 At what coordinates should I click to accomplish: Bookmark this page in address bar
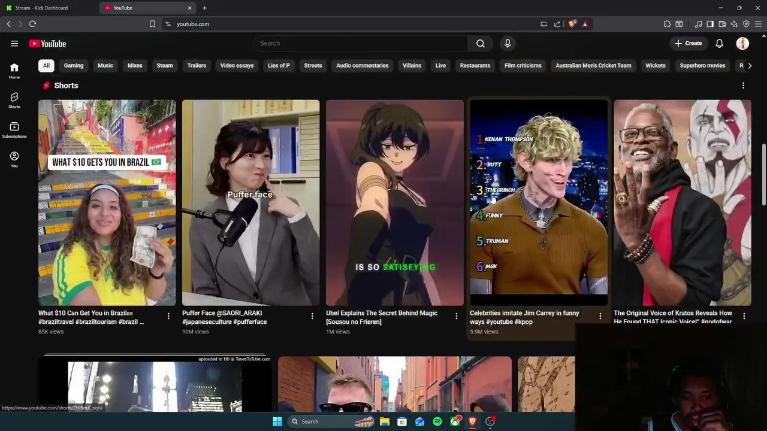[152, 24]
